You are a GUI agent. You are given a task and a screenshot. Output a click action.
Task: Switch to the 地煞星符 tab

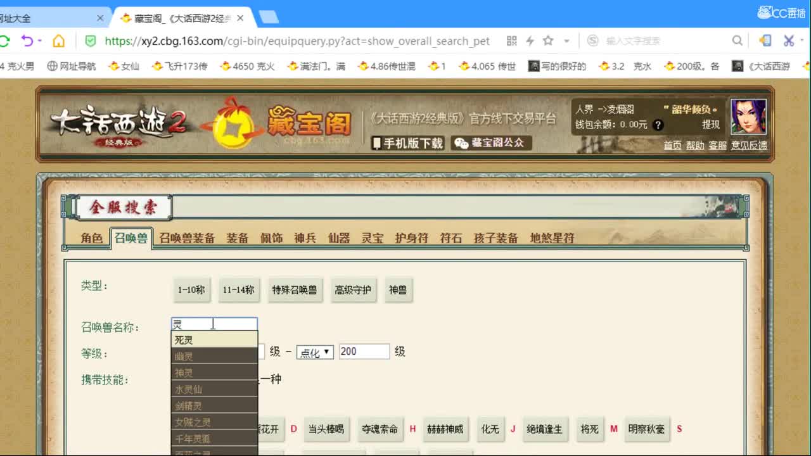[x=552, y=238]
